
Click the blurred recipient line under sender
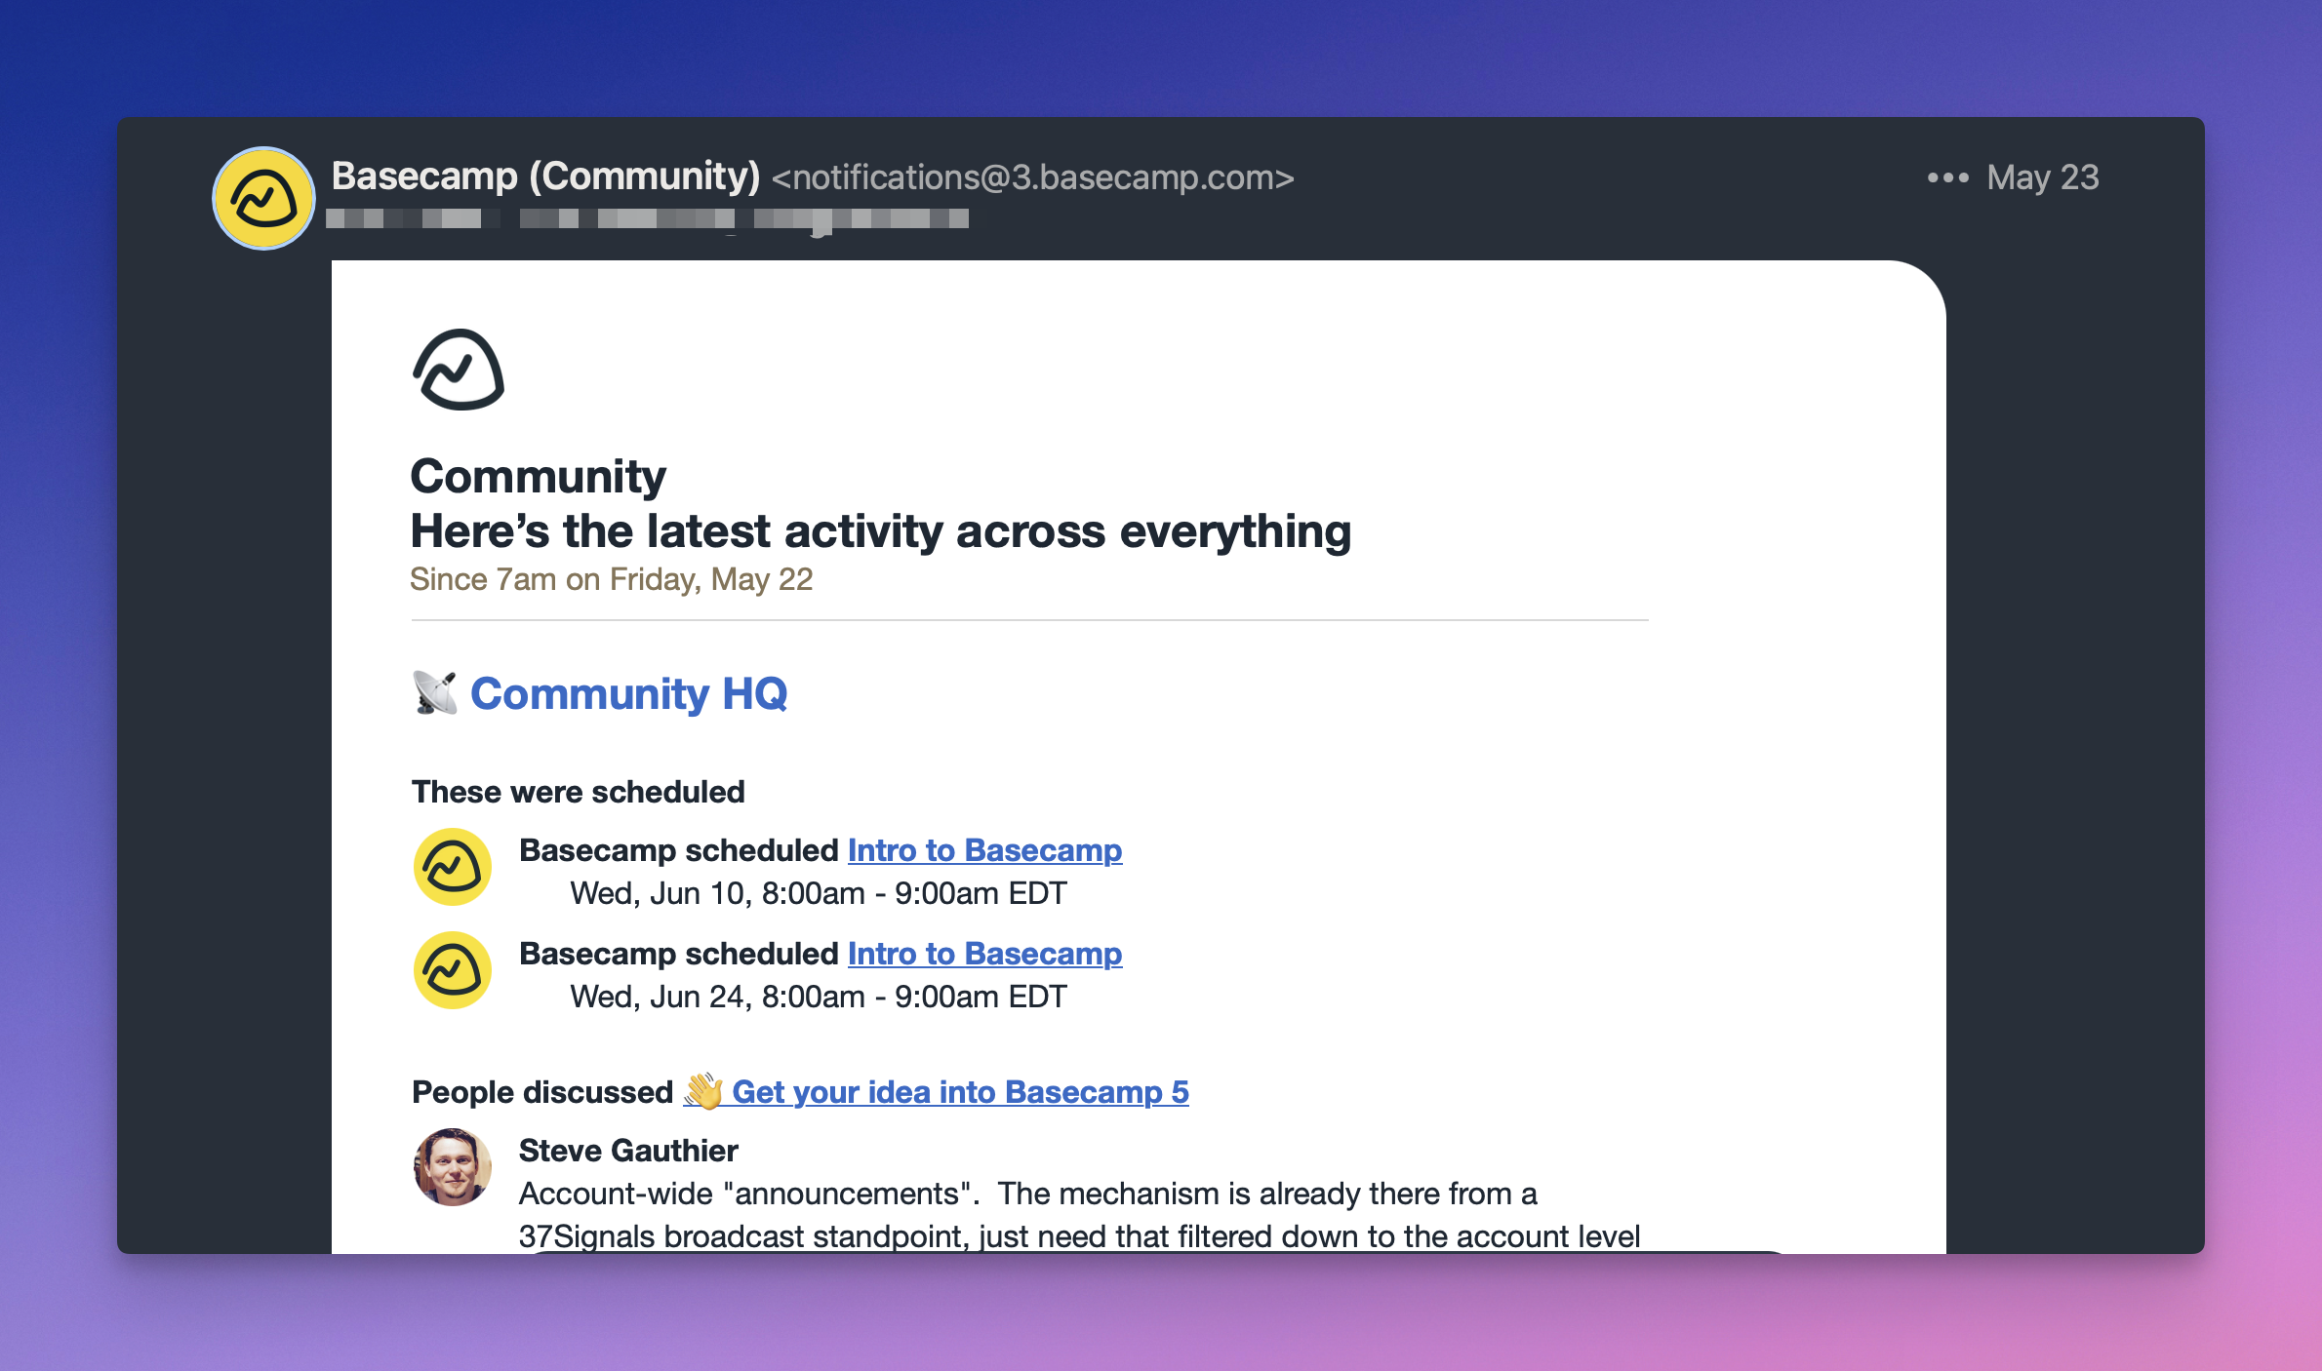click(x=647, y=219)
